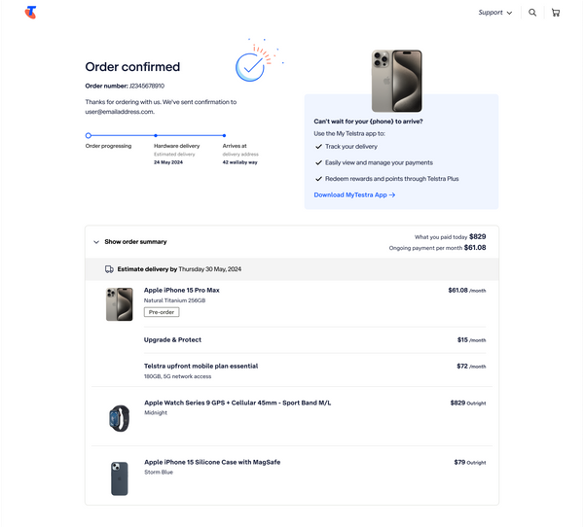This screenshot has width=584, height=527.
Task: Click Natural Titanium 256GB description
Action: click(x=174, y=300)
